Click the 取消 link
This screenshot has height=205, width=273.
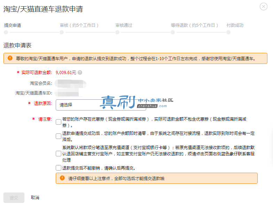pyautogui.click(x=35, y=197)
